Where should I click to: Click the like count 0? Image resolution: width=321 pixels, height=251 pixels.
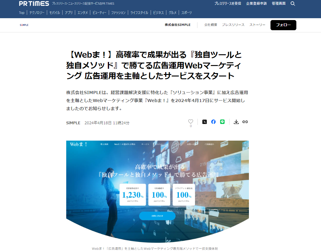(191, 126)
